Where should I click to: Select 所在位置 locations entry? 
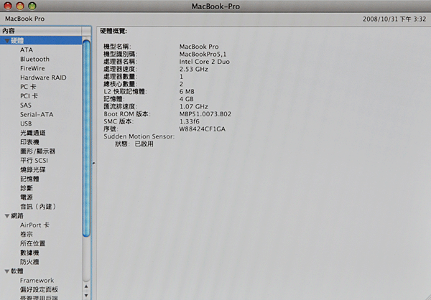pos(33,243)
